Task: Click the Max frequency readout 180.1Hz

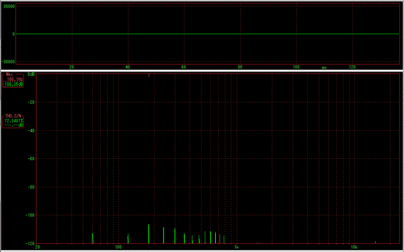Action: point(15,80)
